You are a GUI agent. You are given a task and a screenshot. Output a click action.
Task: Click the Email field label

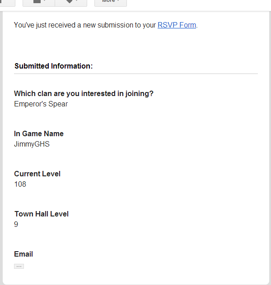pos(23,254)
